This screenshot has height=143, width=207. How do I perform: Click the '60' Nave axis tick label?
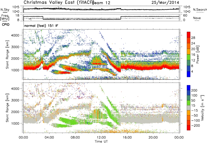[185, 15]
